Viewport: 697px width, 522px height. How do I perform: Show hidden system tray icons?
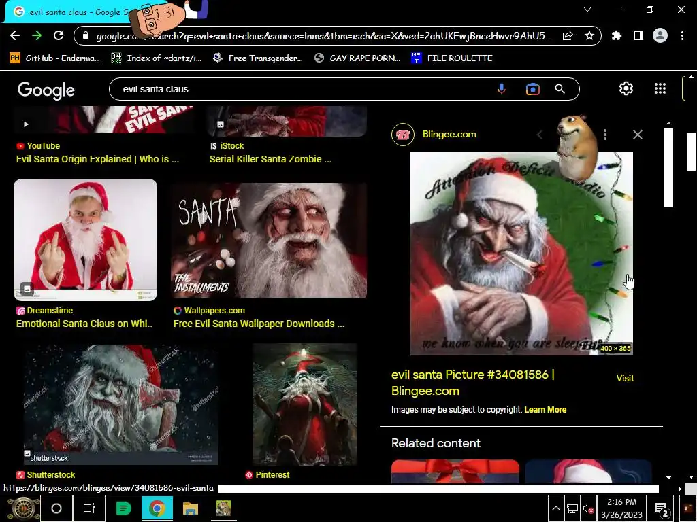click(555, 508)
